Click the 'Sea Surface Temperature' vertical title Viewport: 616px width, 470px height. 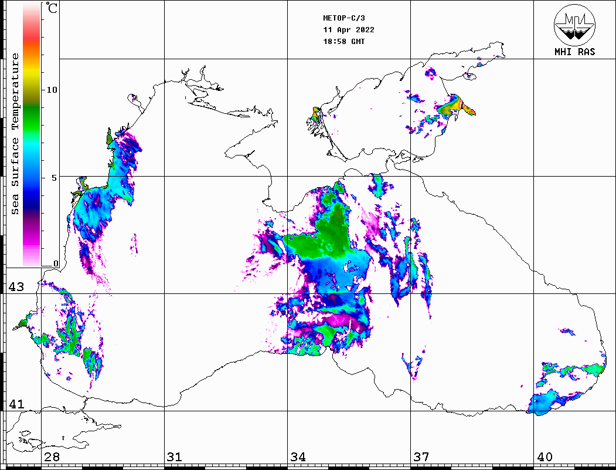click(15, 134)
